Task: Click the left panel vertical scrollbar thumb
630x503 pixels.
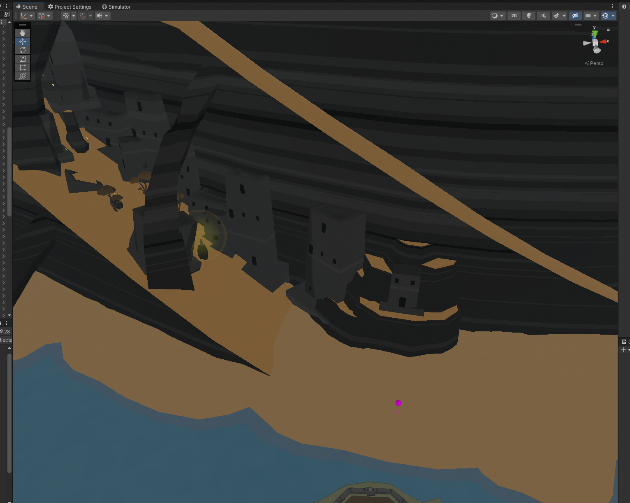Action: pos(9,172)
